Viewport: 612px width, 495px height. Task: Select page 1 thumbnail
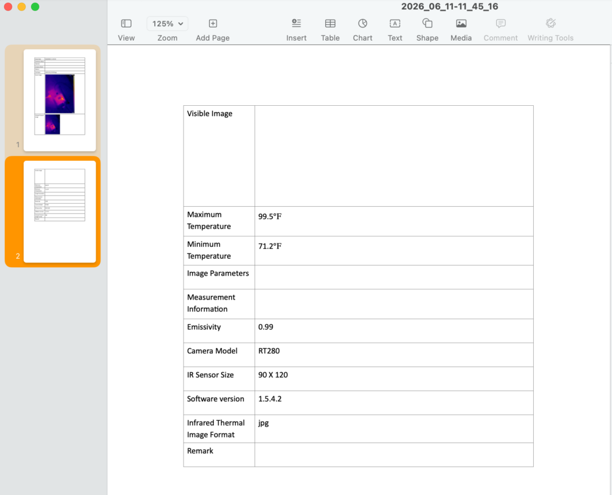(x=60, y=100)
